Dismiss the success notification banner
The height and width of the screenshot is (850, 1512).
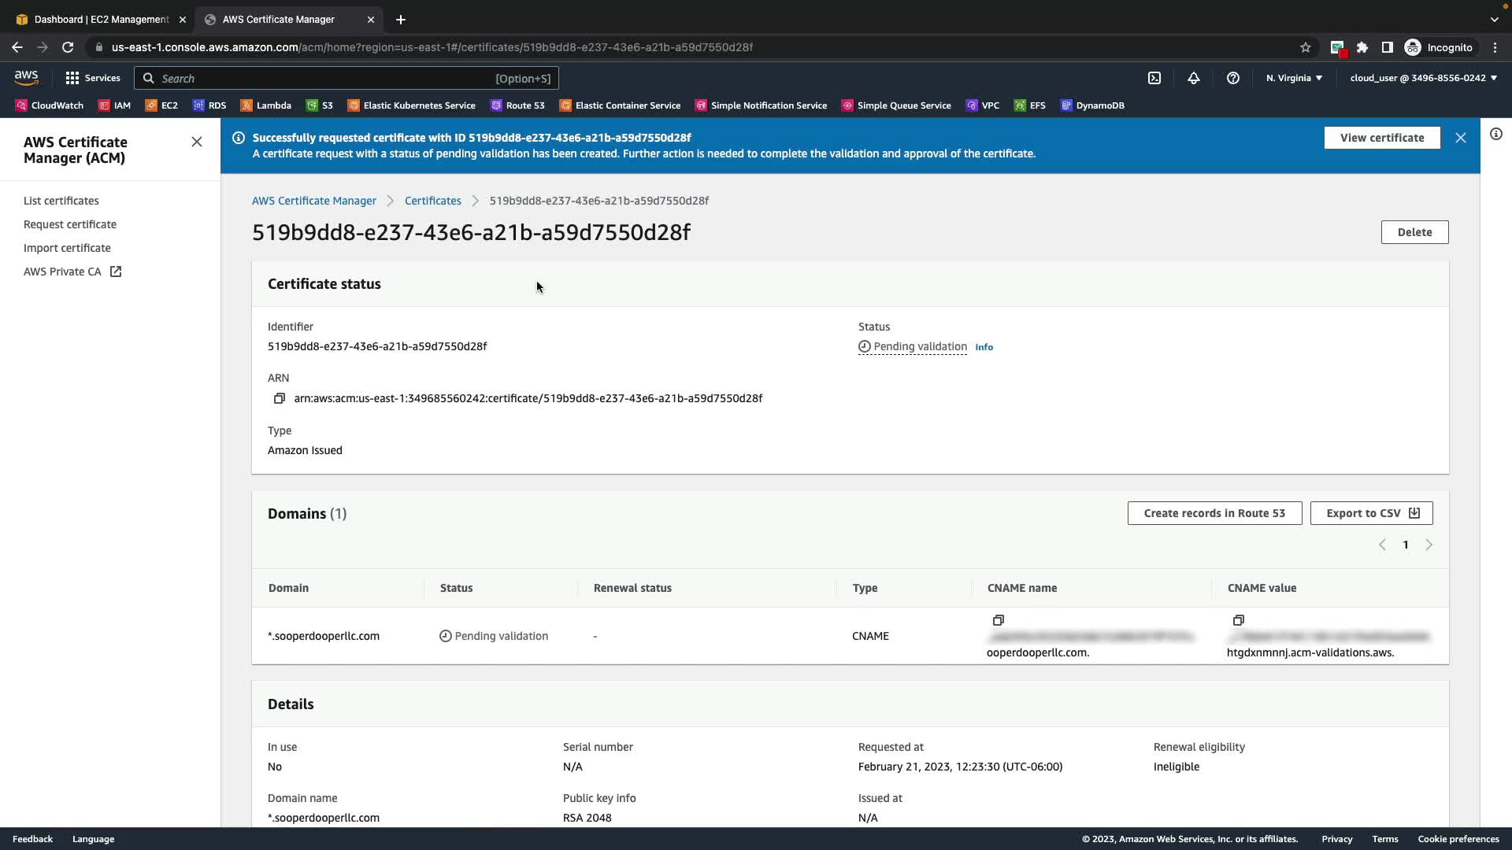(1460, 138)
